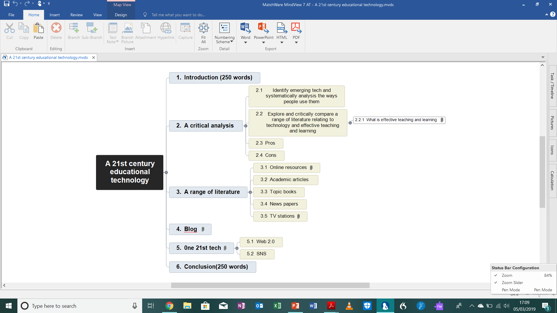
Task: Open the HTML export dropdown arrow
Action: 282,43
